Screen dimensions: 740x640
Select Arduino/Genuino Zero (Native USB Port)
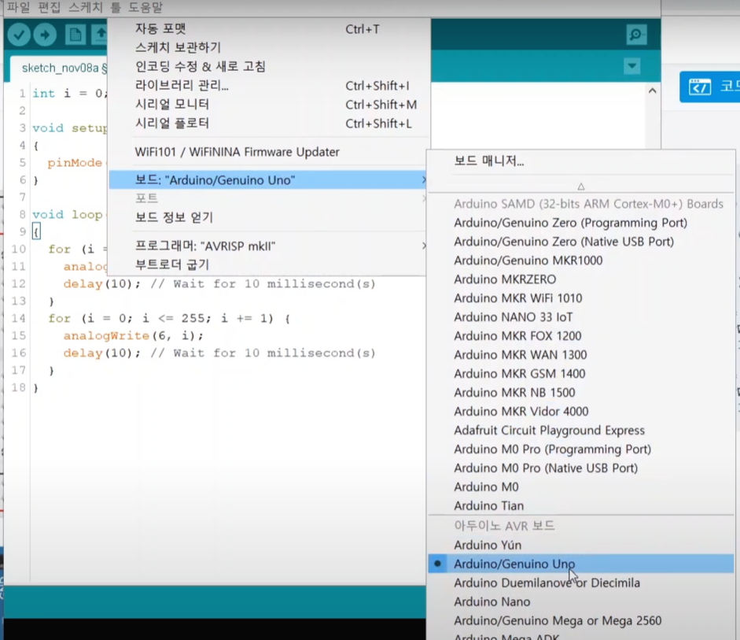click(581, 242)
